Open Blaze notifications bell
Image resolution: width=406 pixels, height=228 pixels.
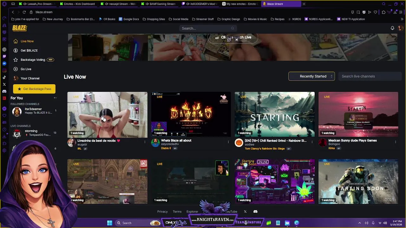tap(392, 28)
